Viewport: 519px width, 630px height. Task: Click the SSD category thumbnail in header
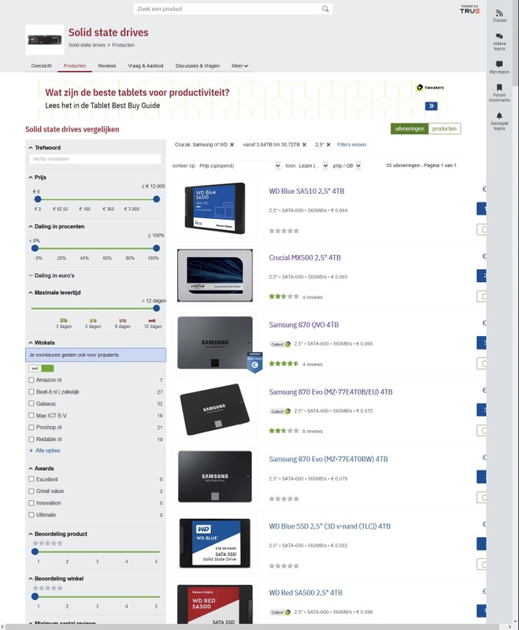coord(45,40)
